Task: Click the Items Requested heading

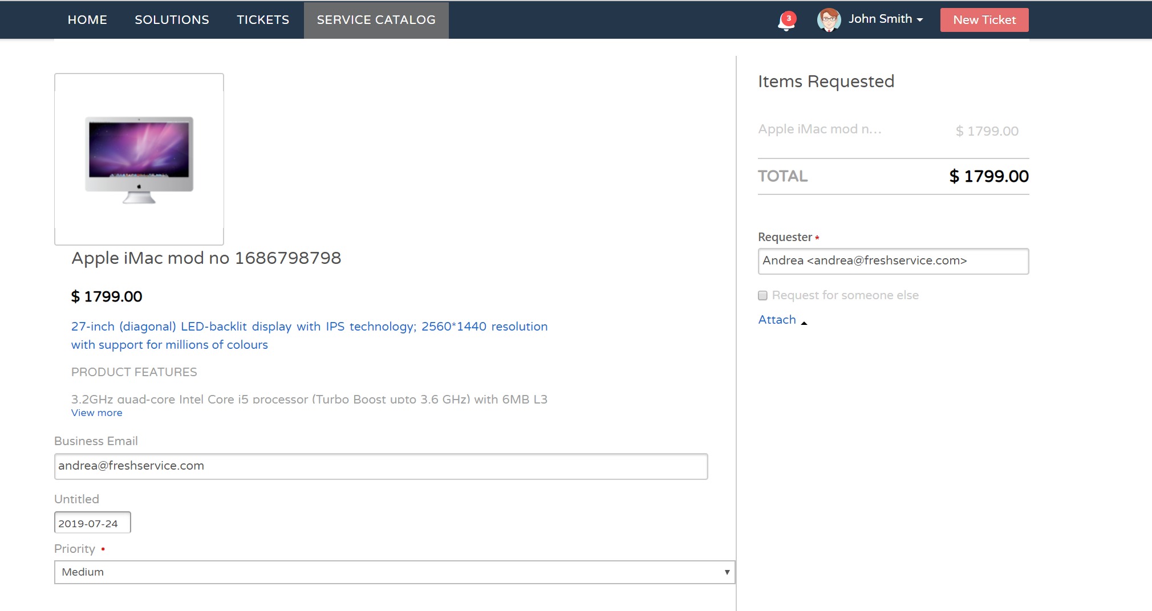Action: [x=826, y=82]
